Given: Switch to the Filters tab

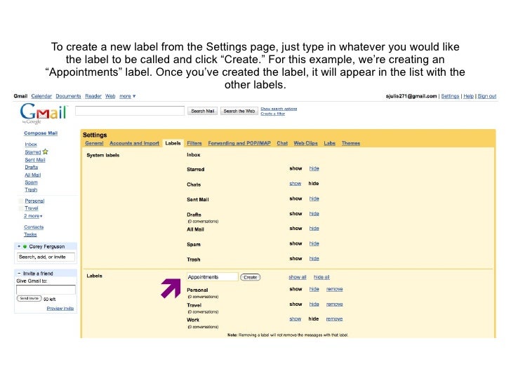Looking at the screenshot, I should pyautogui.click(x=194, y=143).
